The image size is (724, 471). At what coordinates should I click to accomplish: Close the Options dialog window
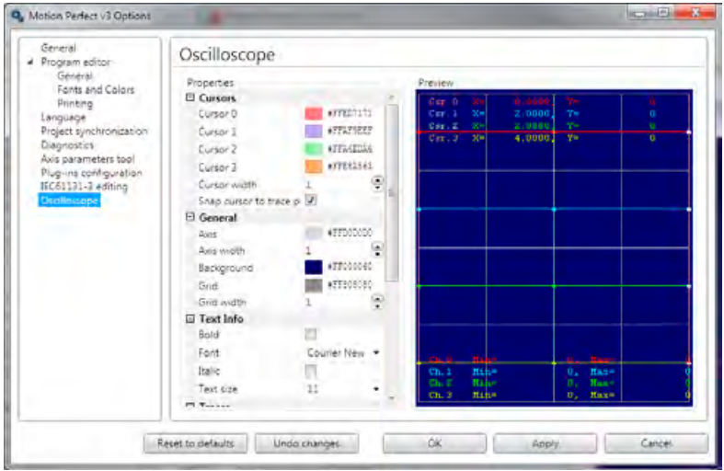click(695, 14)
